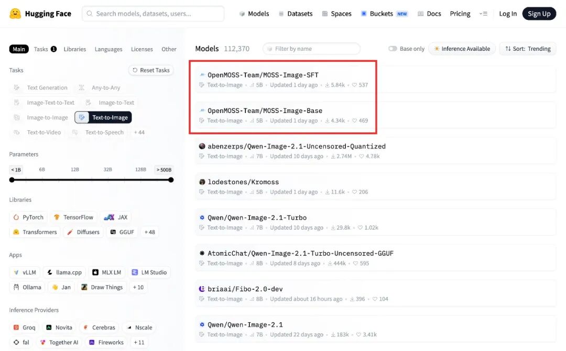Select the Together AI inference provider
The width and height of the screenshot is (566, 351).
coord(59,342)
